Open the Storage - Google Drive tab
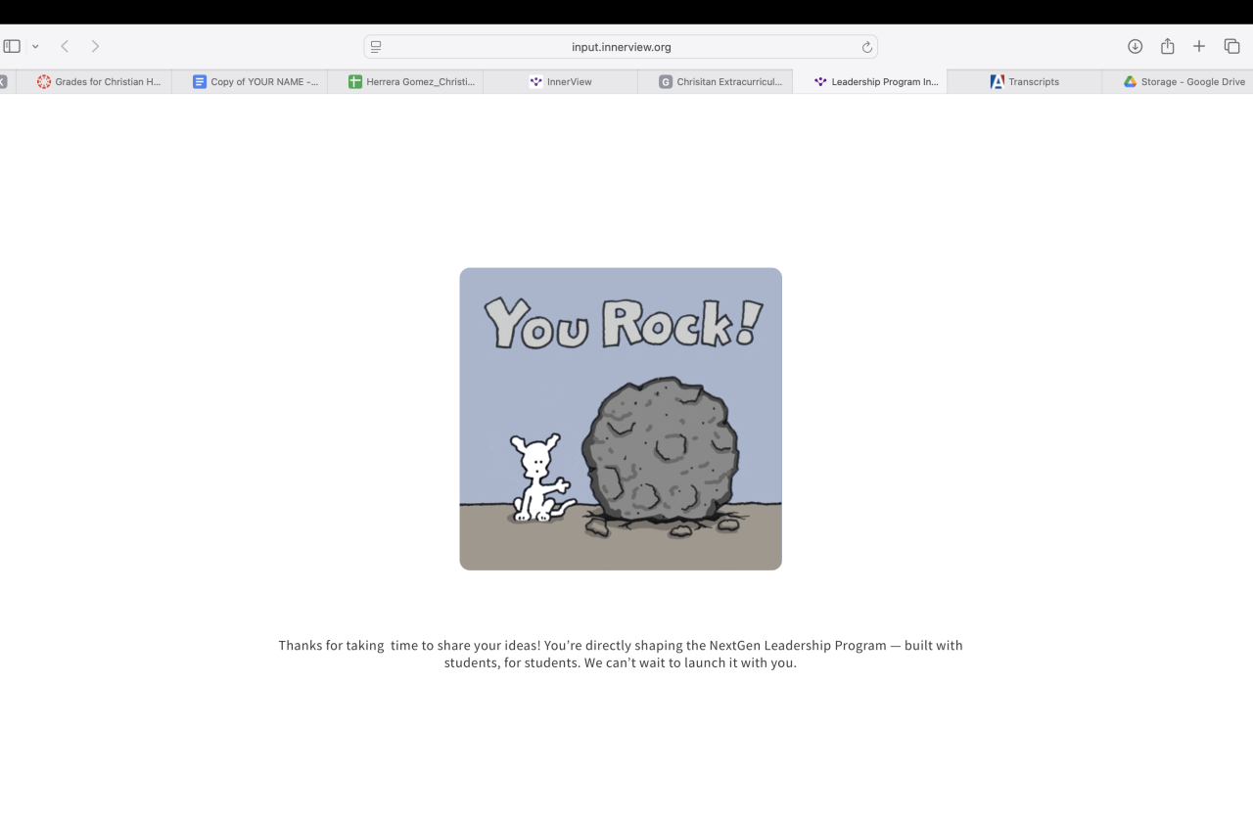 click(1178, 82)
